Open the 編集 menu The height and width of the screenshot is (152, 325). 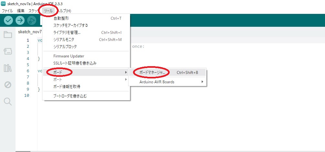20,11
